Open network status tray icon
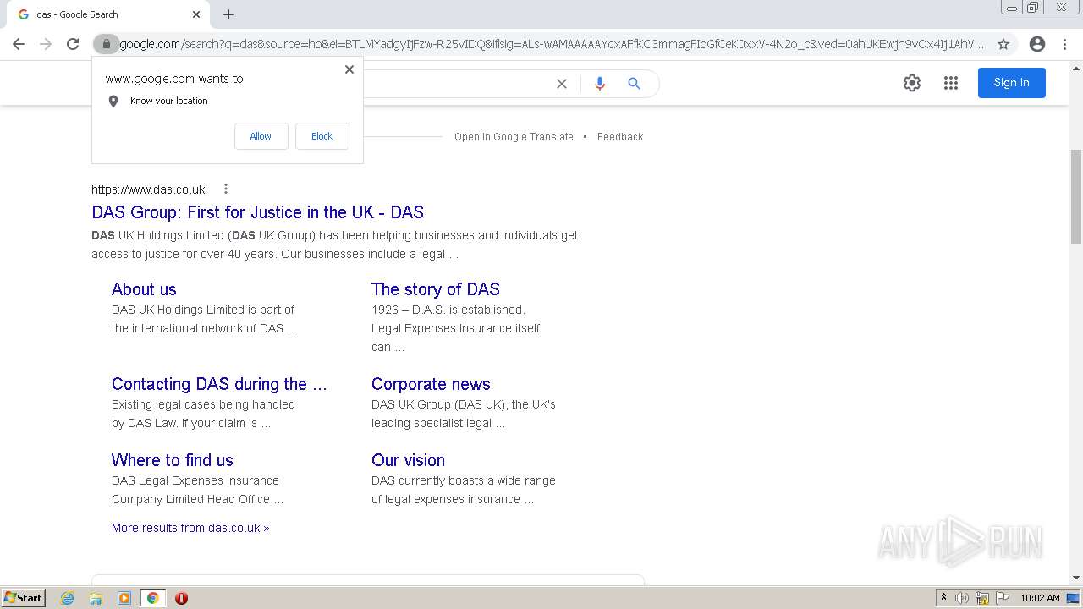This screenshot has width=1083, height=609. coord(982,598)
